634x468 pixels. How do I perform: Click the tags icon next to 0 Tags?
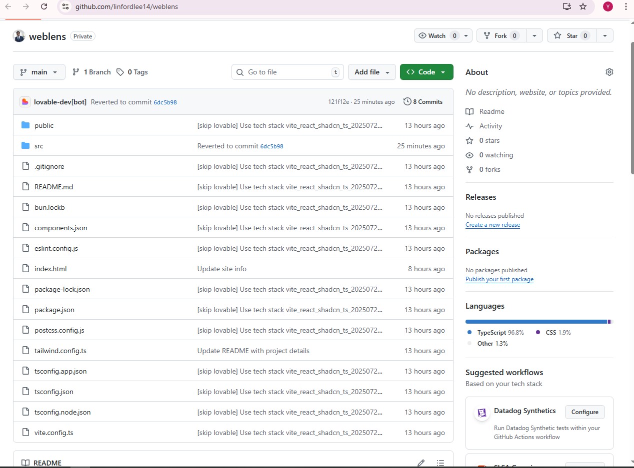click(x=120, y=72)
